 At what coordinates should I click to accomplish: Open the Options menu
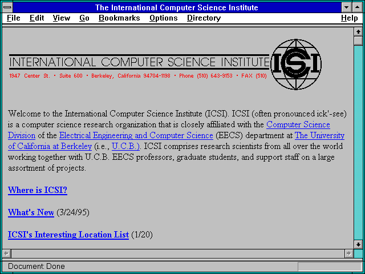pos(164,18)
